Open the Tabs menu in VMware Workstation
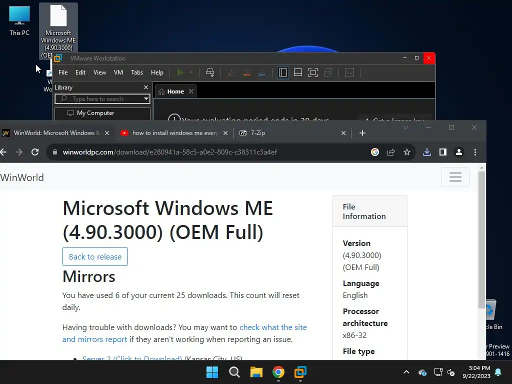 (x=137, y=72)
